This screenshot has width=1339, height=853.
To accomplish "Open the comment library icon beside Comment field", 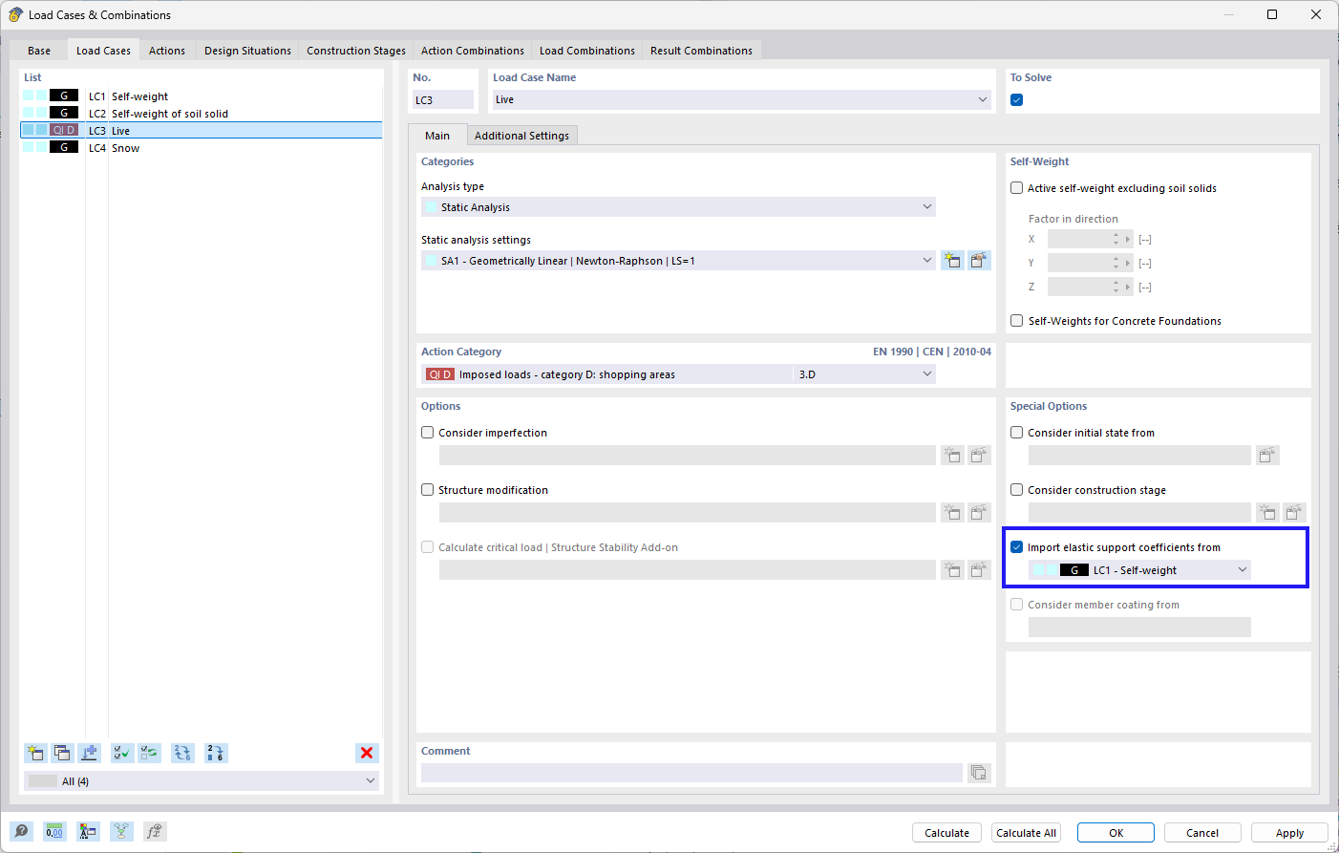I will point(979,772).
